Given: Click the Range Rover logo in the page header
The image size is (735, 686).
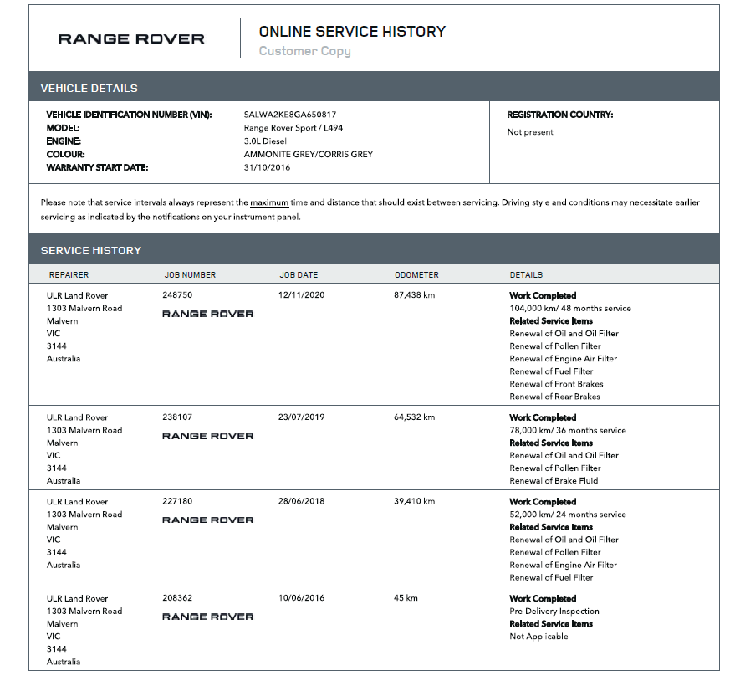Looking at the screenshot, I should [x=131, y=38].
